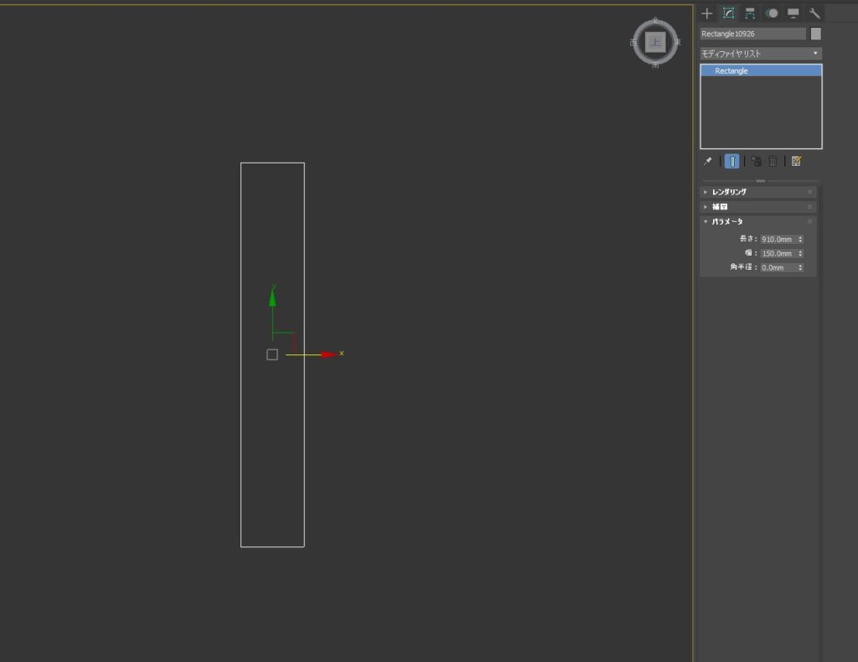Open Configure Modifier Sets icon

(x=796, y=161)
